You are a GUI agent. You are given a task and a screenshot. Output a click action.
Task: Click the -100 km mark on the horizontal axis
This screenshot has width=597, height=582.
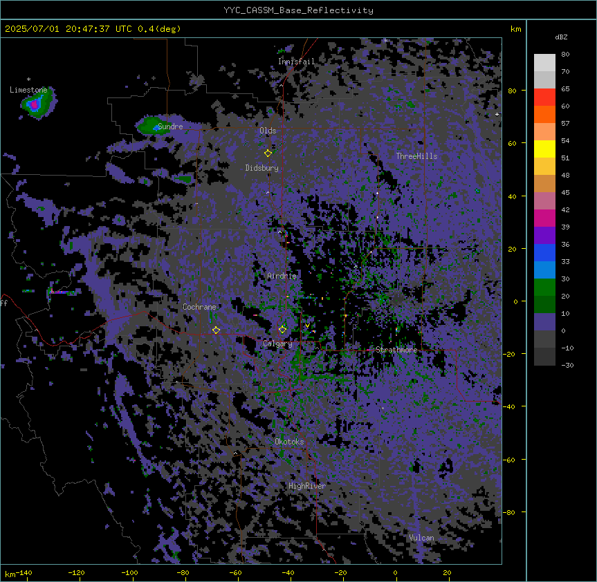pos(129,573)
